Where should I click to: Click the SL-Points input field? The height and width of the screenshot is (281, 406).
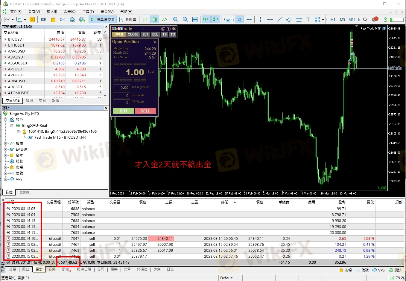coord(121,95)
